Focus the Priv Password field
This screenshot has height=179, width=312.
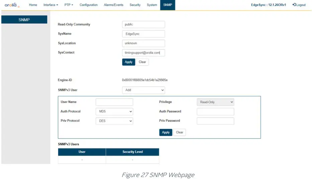coord(215,121)
